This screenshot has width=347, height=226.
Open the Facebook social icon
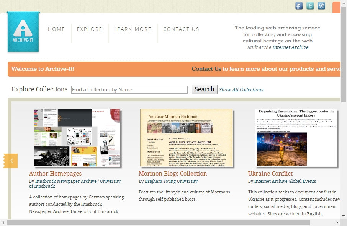tap(299, 6)
